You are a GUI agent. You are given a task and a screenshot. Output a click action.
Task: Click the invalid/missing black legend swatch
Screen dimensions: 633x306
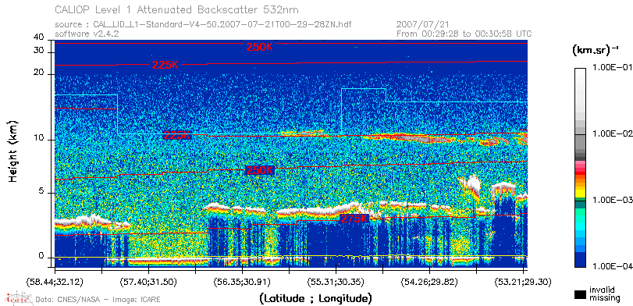point(581,295)
